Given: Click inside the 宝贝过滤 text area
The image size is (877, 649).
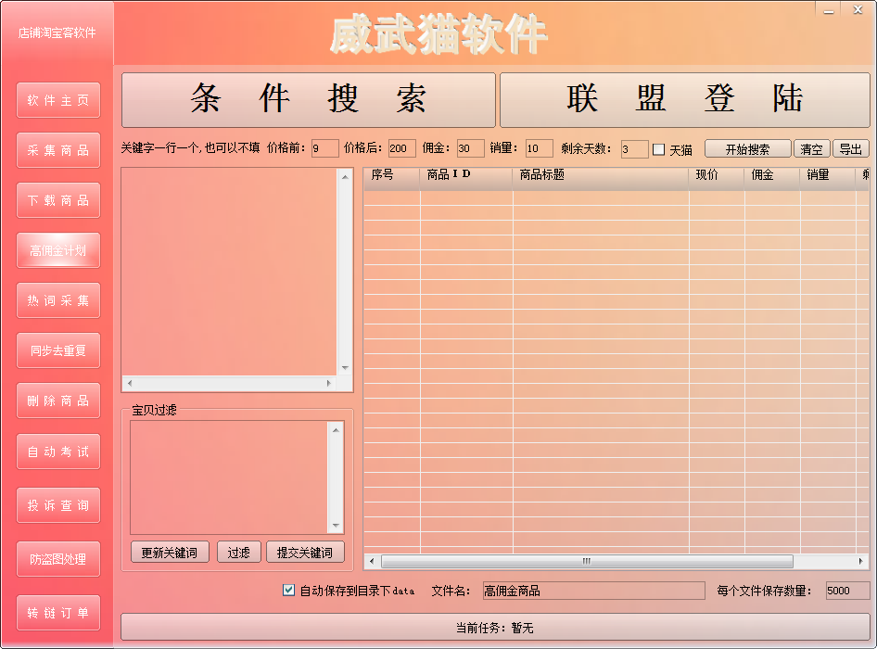Looking at the screenshot, I should pos(229,477).
